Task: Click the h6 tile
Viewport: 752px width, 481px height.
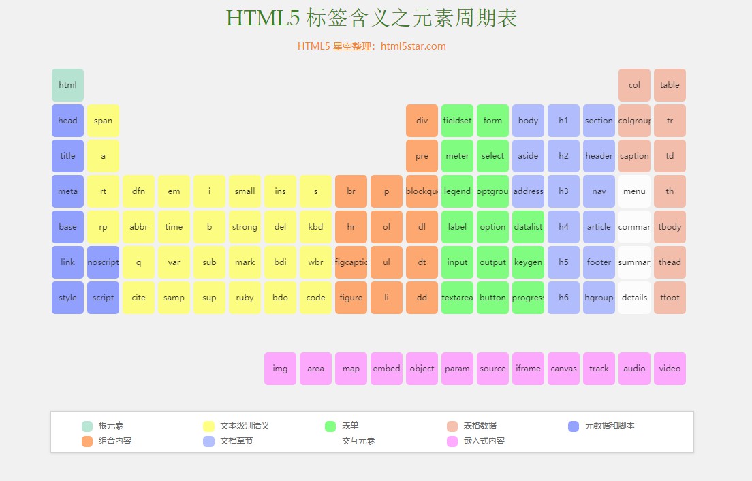Action: [563, 298]
